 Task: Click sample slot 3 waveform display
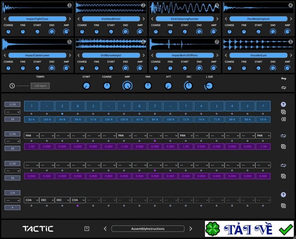coord(185,8)
